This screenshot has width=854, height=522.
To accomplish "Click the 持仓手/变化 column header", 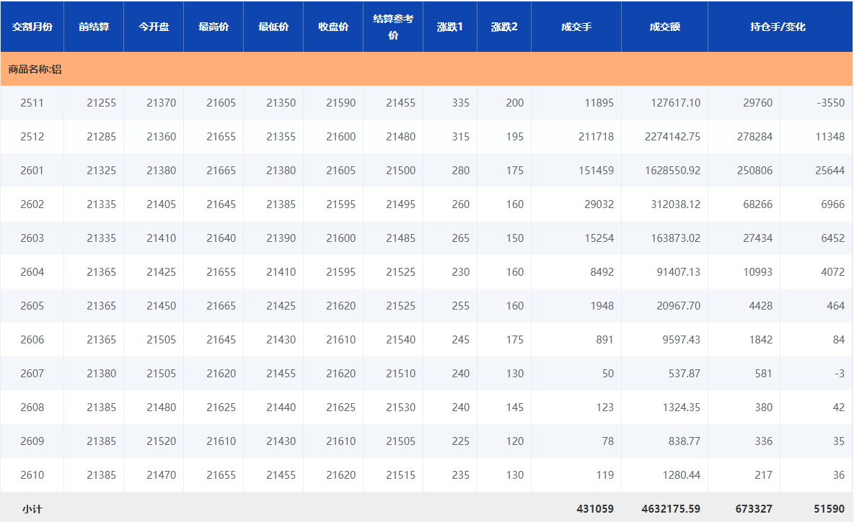I will pyautogui.click(x=778, y=27).
